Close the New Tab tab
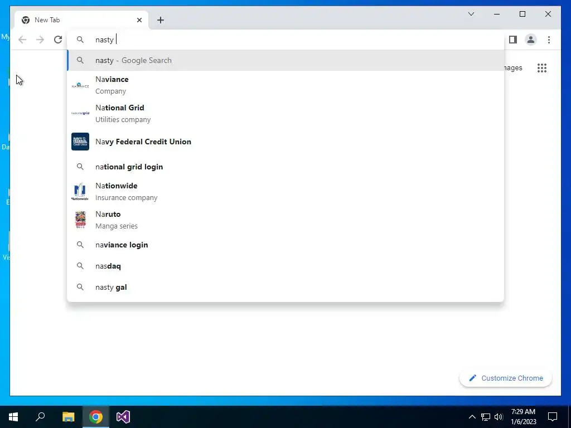Image resolution: width=571 pixels, height=428 pixels. [139, 20]
